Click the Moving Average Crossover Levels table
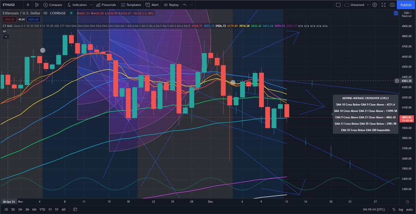Screen dimensions: 416x214 point(365,114)
